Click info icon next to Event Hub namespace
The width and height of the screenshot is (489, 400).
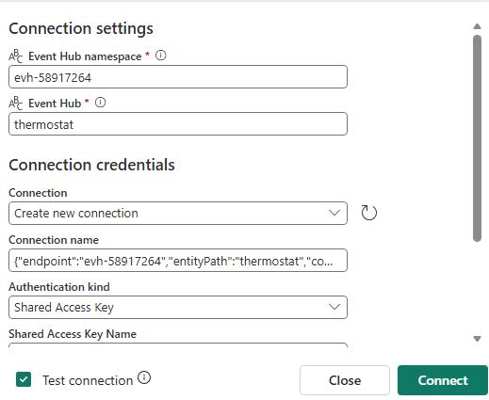pyautogui.click(x=160, y=56)
